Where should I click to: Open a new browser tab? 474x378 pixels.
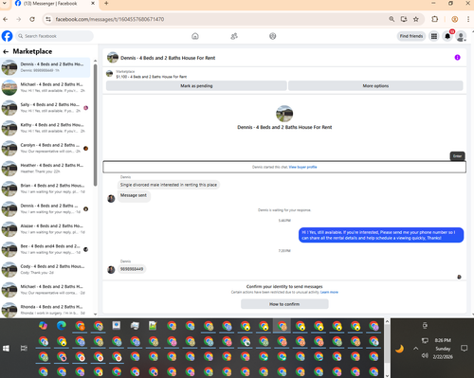click(106, 4)
